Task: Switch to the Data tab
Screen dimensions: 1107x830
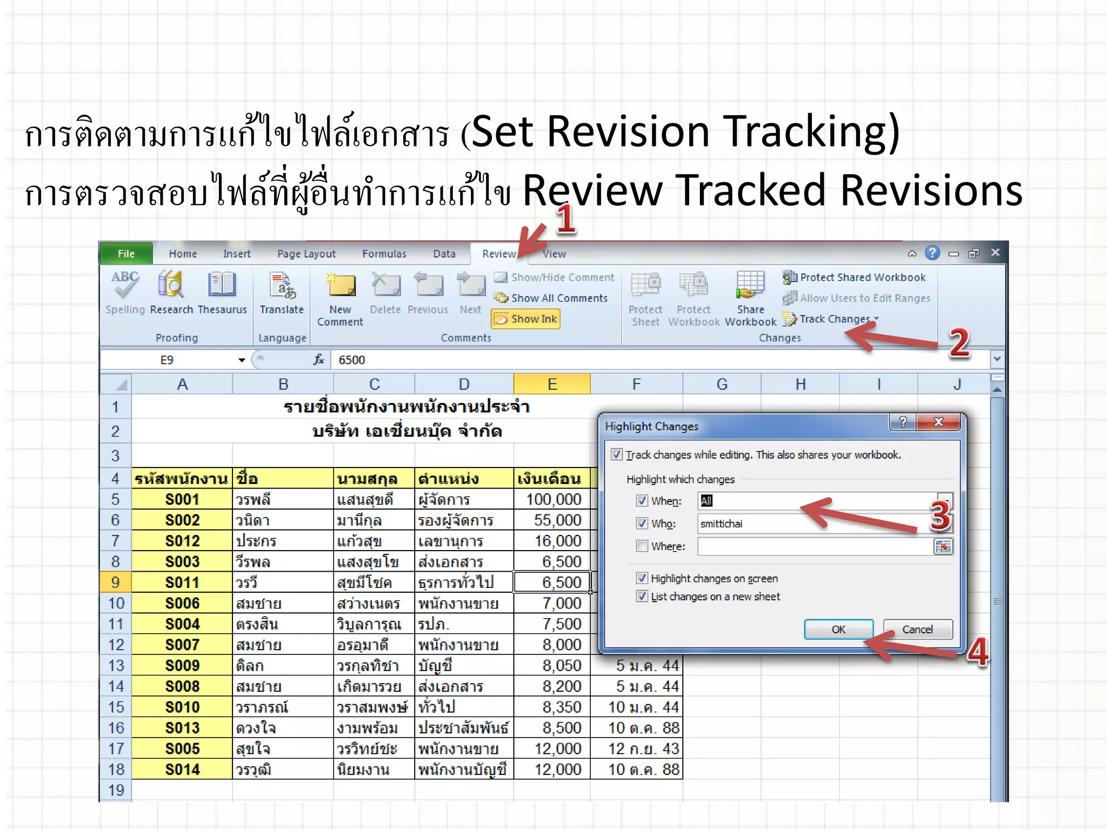Action: [x=444, y=253]
